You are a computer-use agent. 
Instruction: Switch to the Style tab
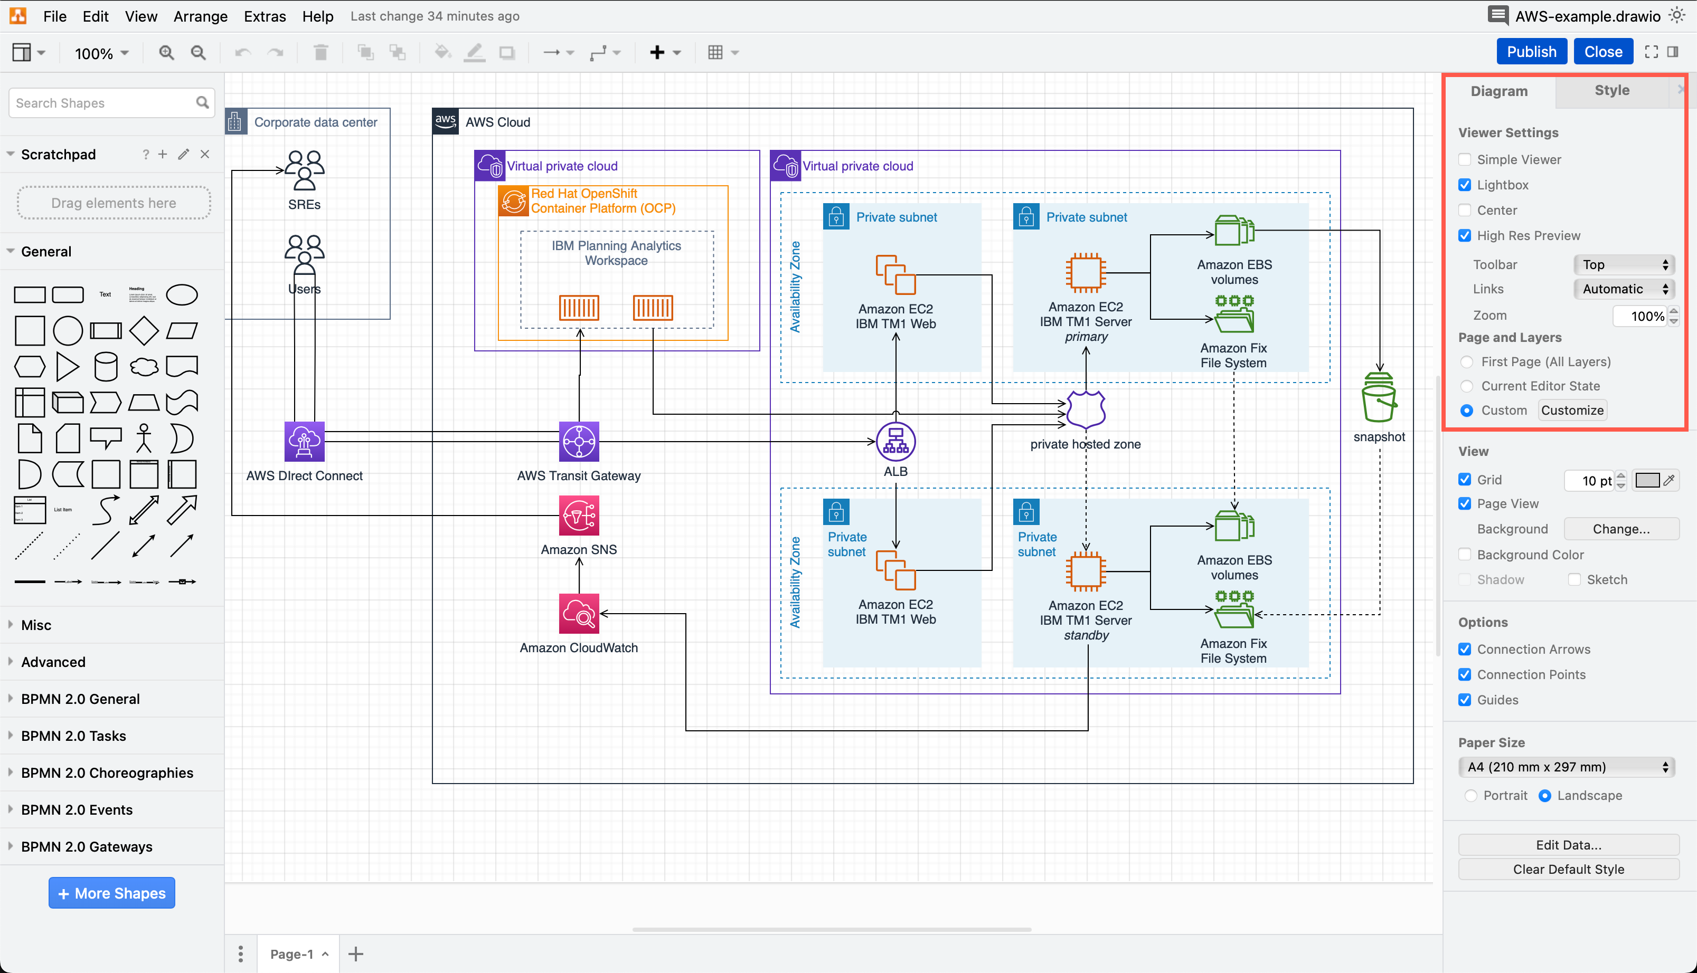tap(1611, 91)
